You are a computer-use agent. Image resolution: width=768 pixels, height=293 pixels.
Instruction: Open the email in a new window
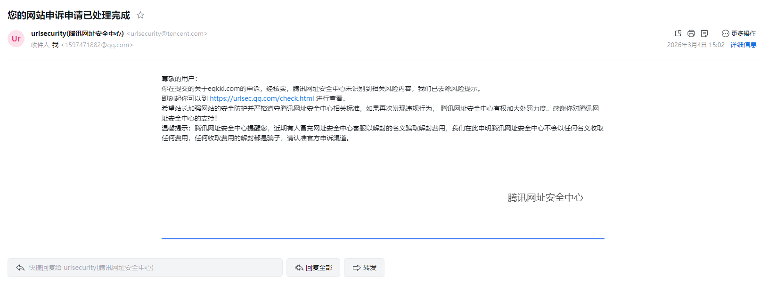678,33
